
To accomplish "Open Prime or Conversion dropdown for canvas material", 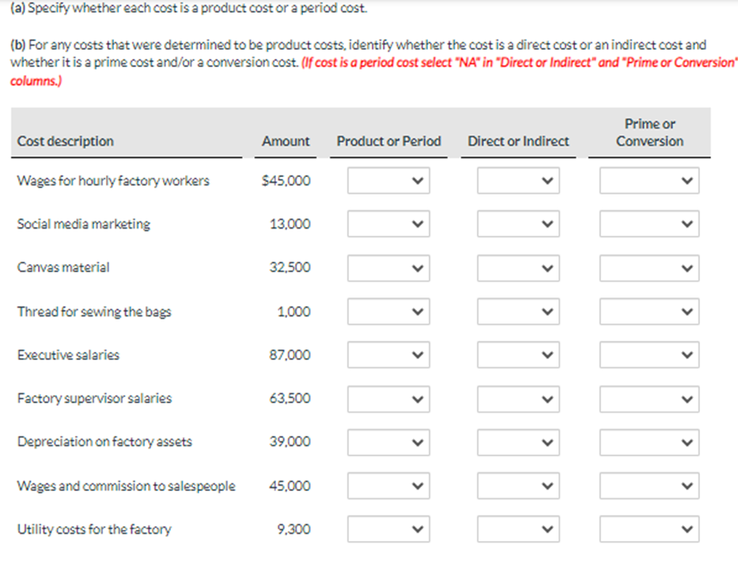I will point(649,267).
